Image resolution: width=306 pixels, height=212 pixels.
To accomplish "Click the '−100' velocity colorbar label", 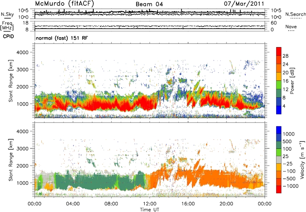I will click(x=289, y=171).
